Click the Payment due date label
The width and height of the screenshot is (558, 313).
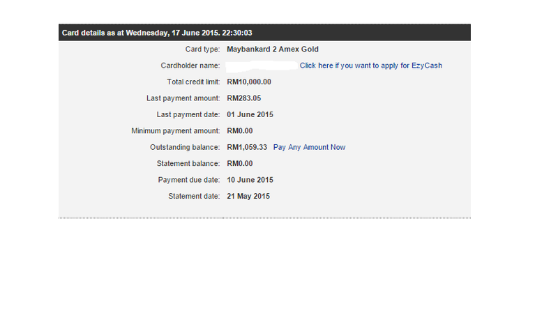coord(186,180)
